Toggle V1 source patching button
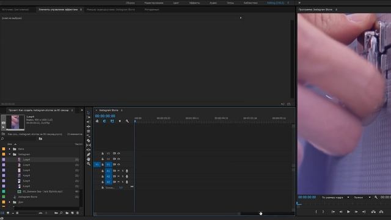 pos(97,164)
